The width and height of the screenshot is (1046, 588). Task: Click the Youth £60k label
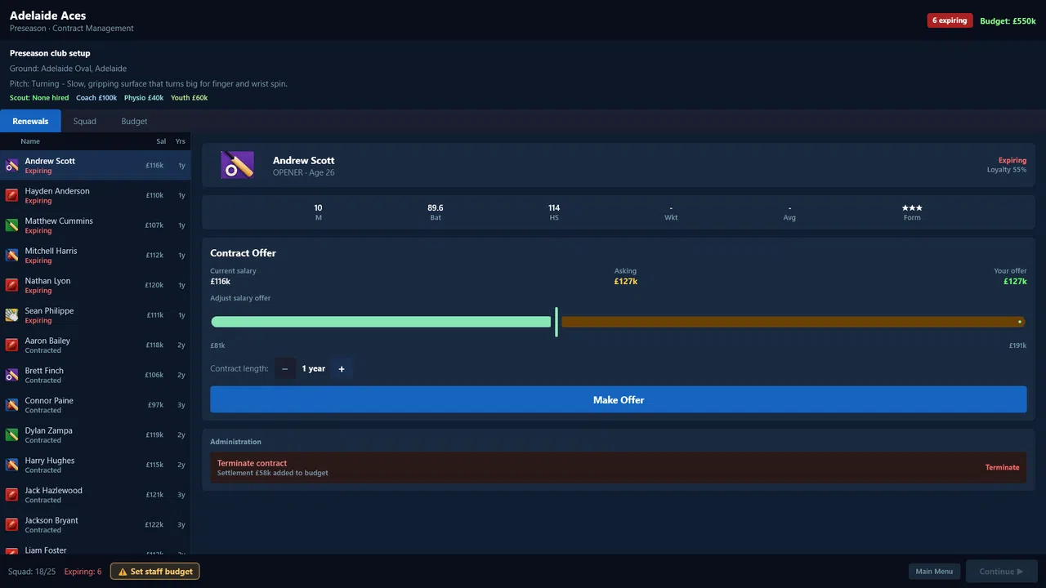(189, 98)
